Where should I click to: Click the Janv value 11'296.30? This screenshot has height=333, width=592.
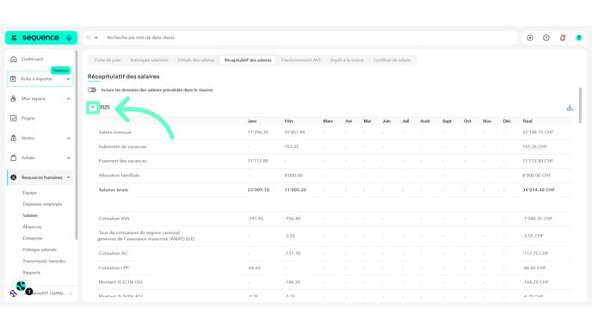258,133
